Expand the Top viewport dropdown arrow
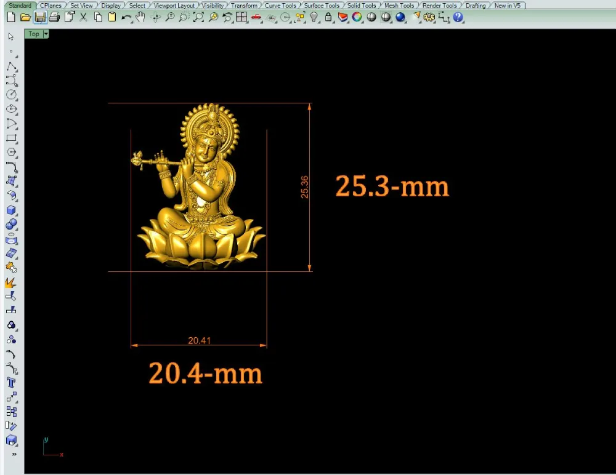 46,34
